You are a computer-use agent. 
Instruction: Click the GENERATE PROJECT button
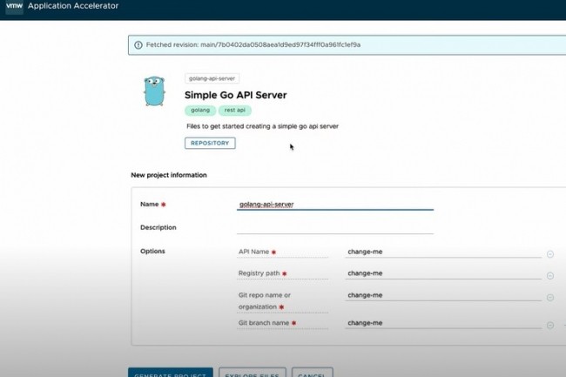point(171,373)
